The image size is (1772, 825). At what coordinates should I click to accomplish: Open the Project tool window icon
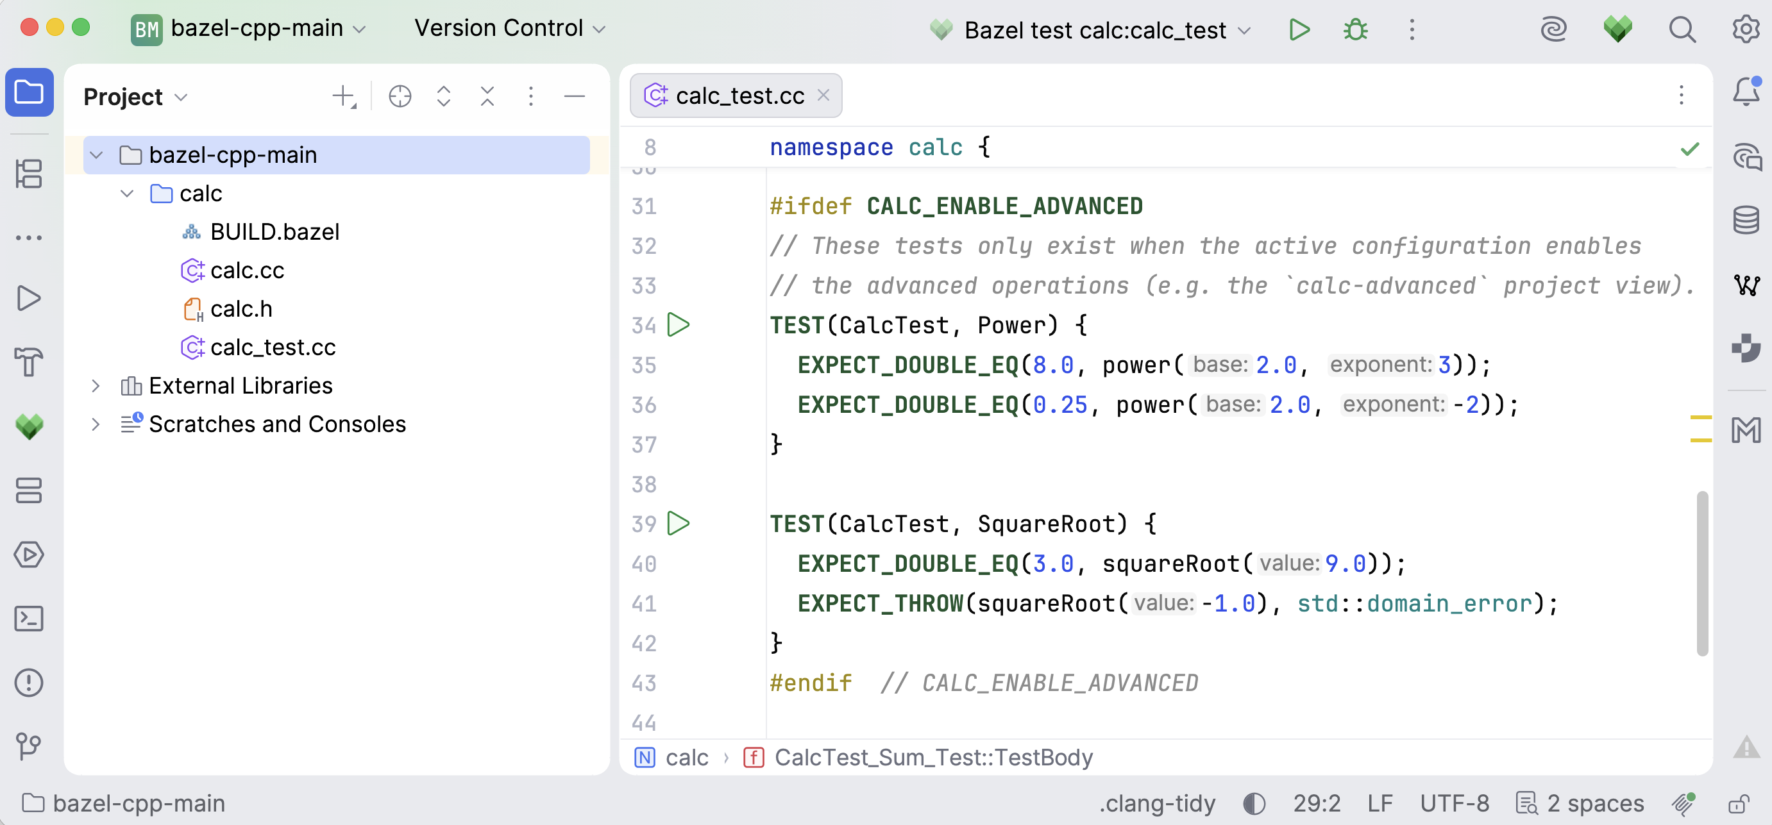(x=29, y=92)
